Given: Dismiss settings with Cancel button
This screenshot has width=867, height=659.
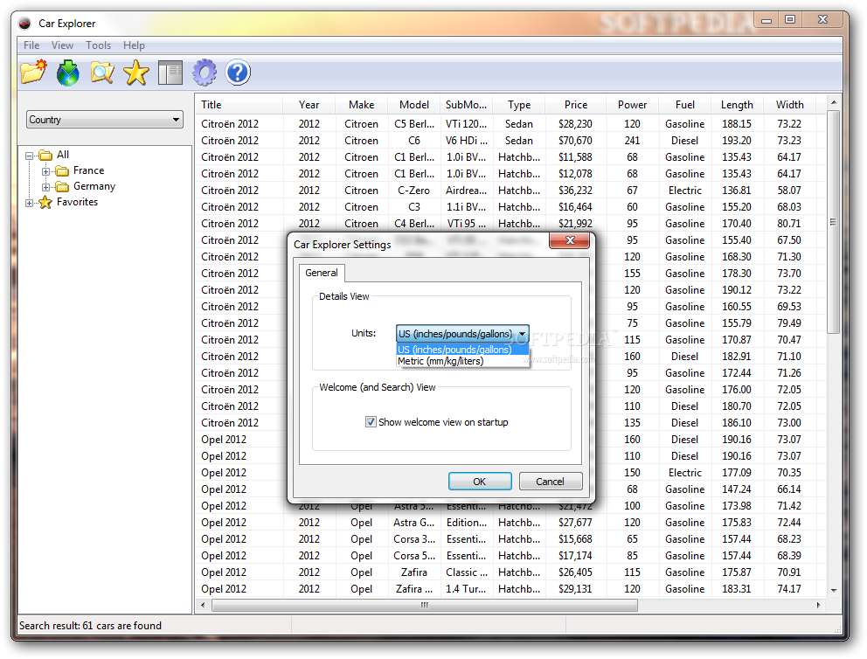Looking at the screenshot, I should [x=550, y=482].
